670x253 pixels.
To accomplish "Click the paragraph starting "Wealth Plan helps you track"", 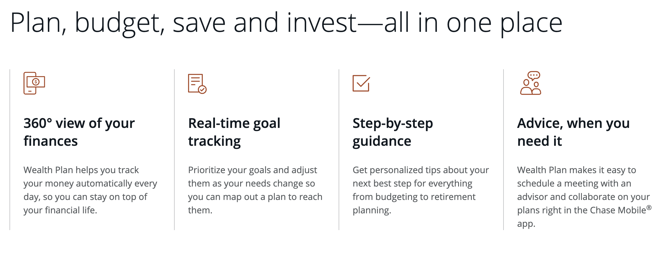I will point(90,190).
